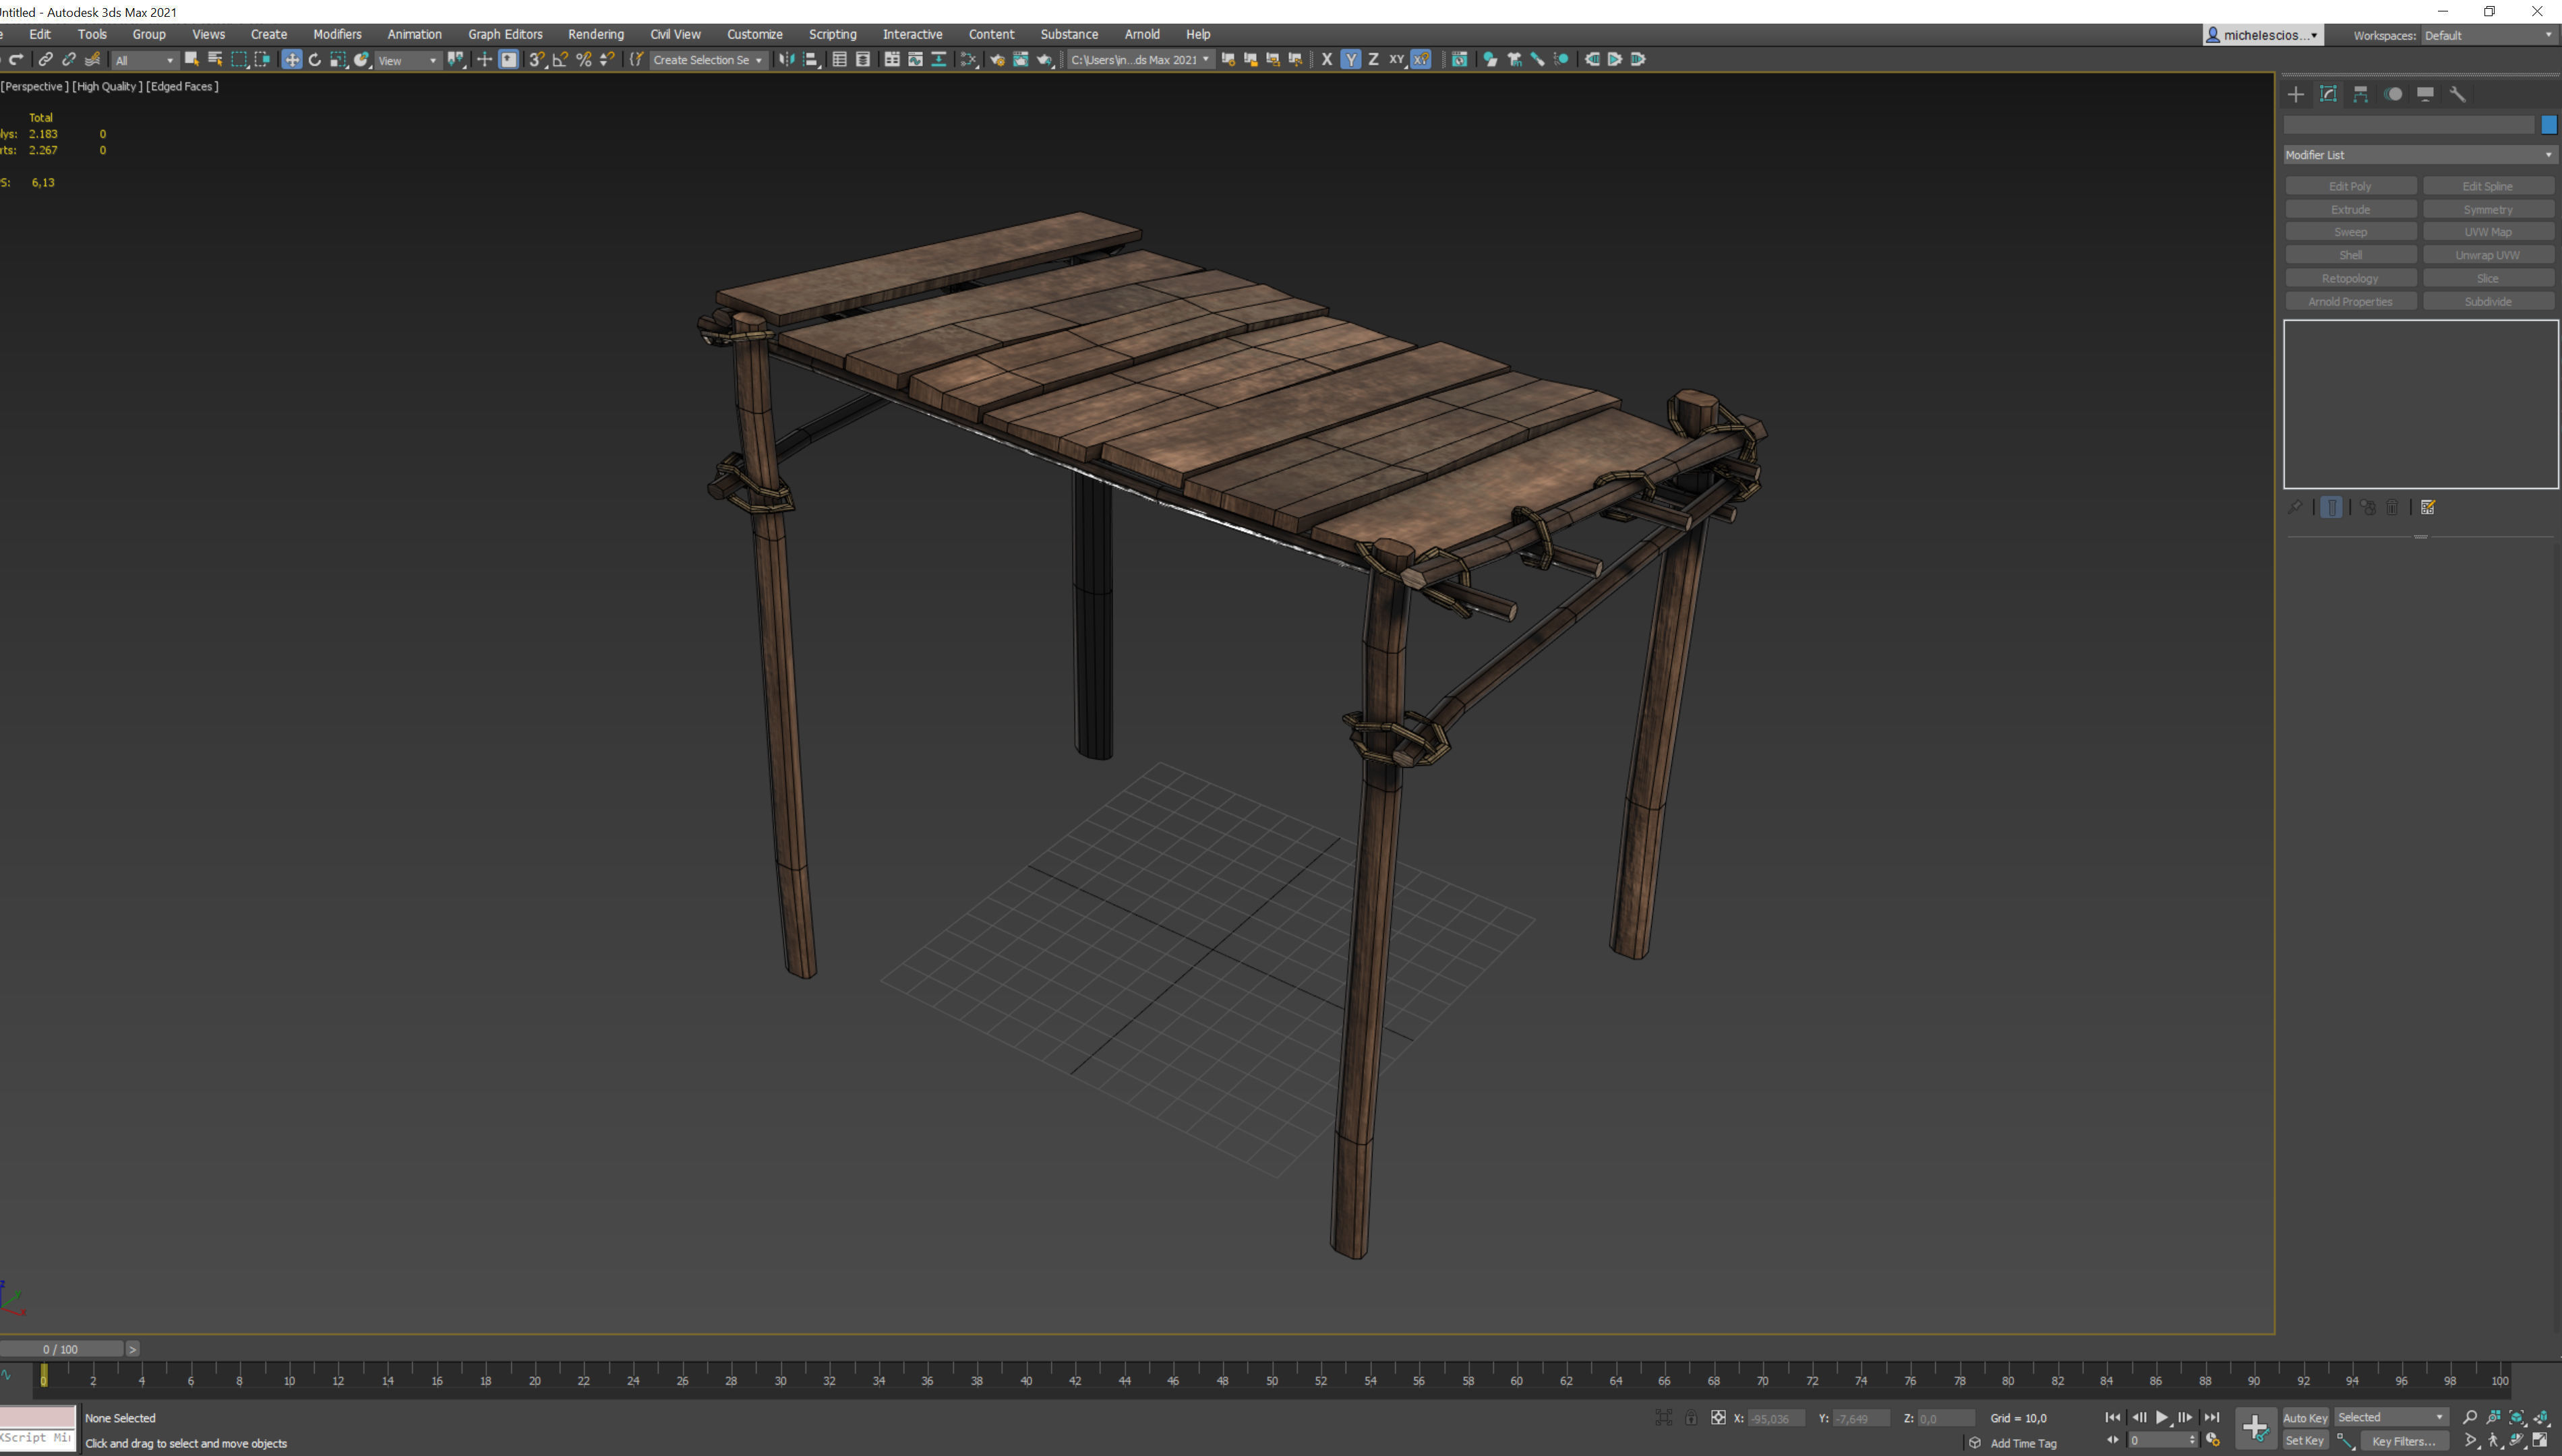2562x1456 pixels.
Task: Open the Rendering menu
Action: tap(596, 35)
